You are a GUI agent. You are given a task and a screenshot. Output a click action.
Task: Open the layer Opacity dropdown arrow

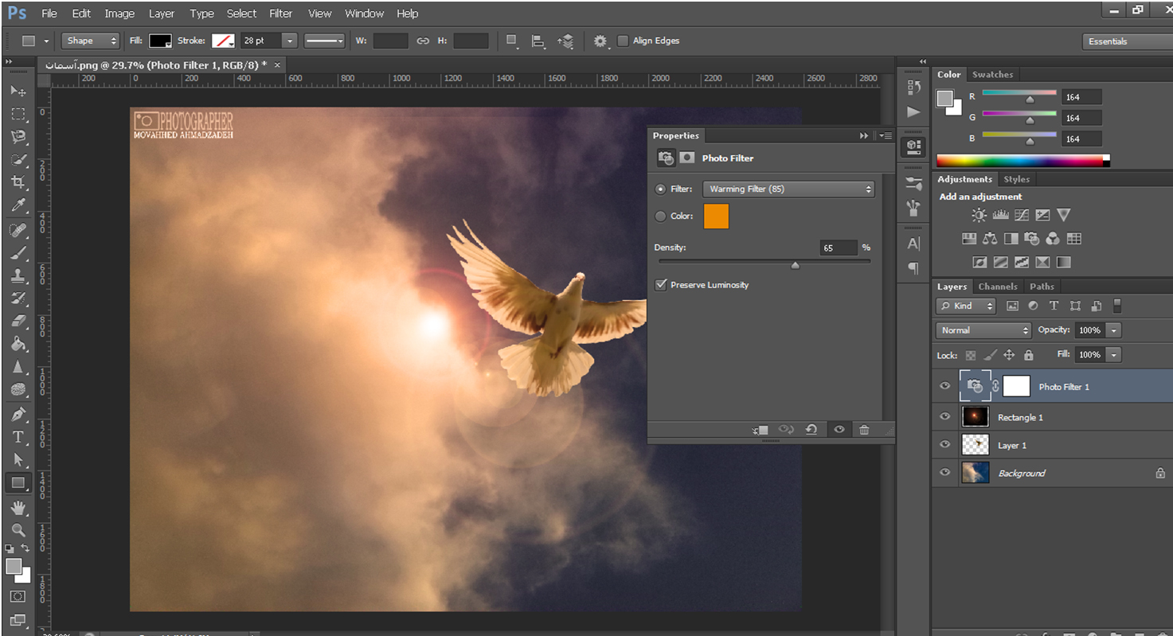click(1113, 330)
